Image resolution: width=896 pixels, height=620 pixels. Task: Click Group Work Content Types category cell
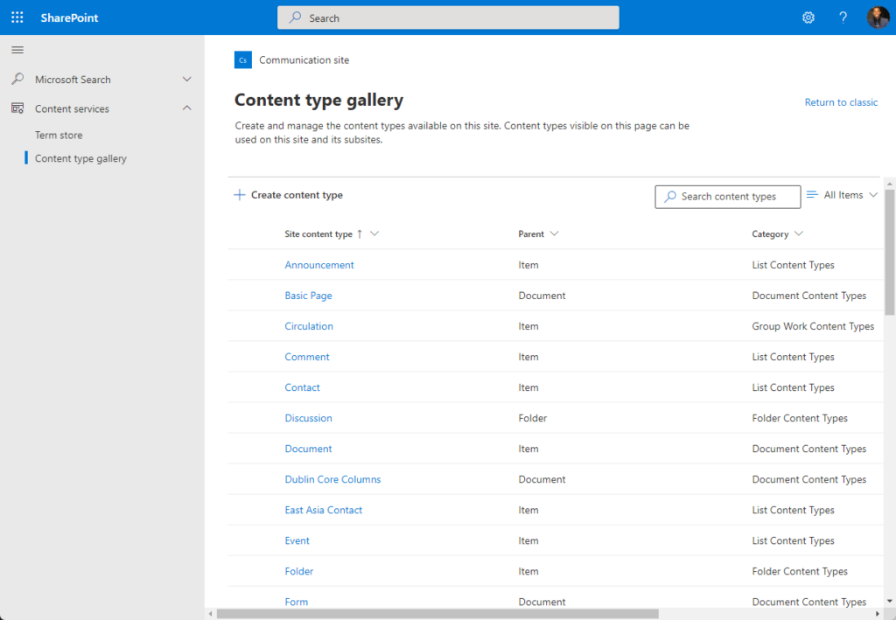coord(813,326)
